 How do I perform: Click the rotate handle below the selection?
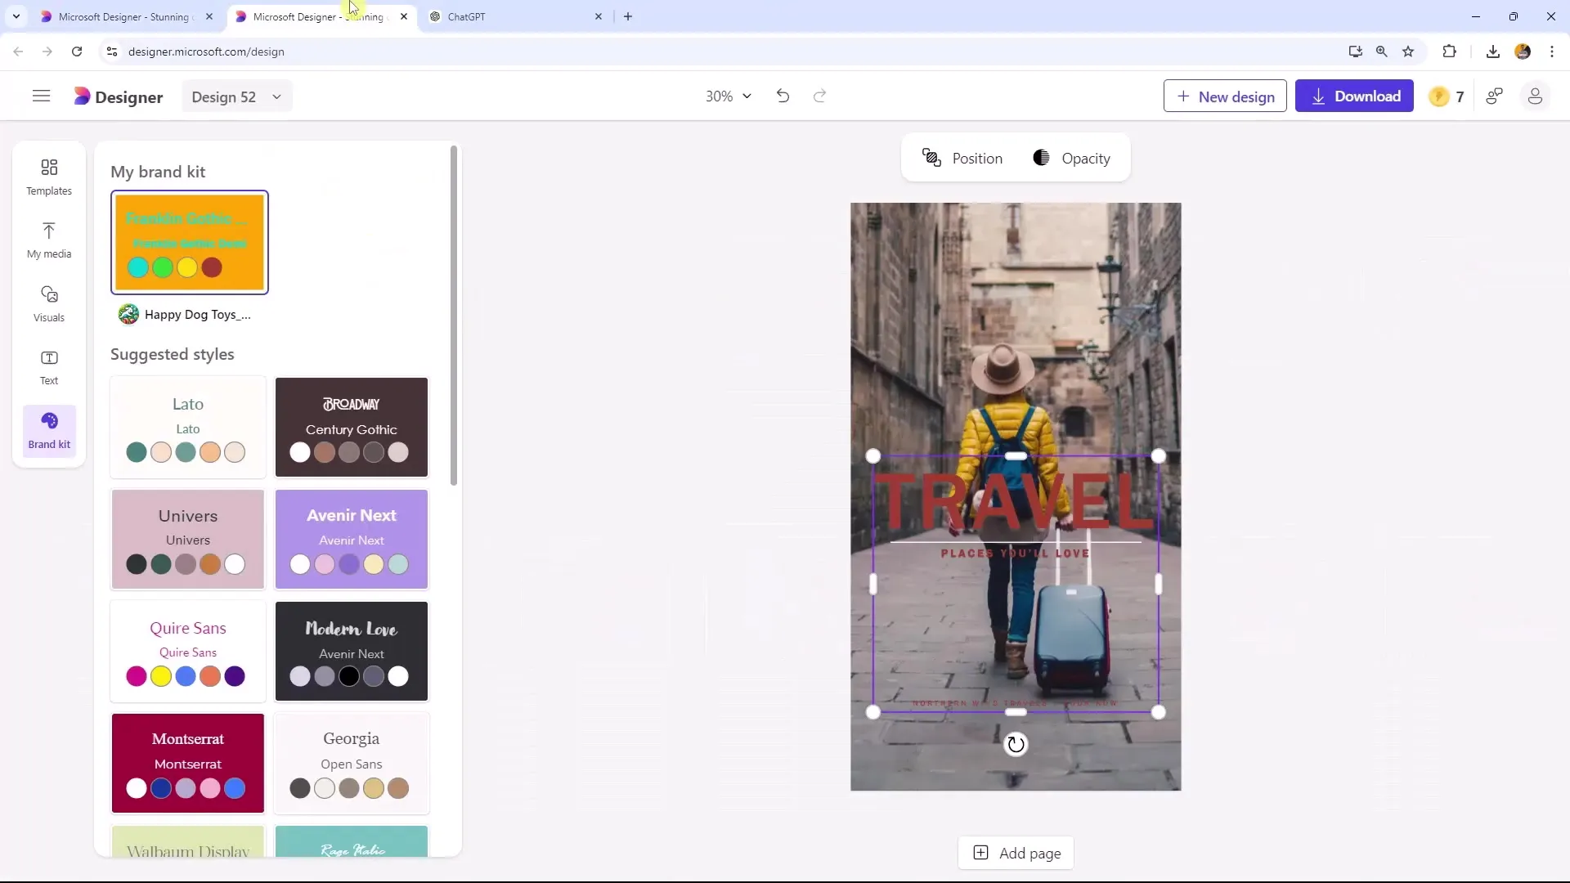tap(1016, 744)
